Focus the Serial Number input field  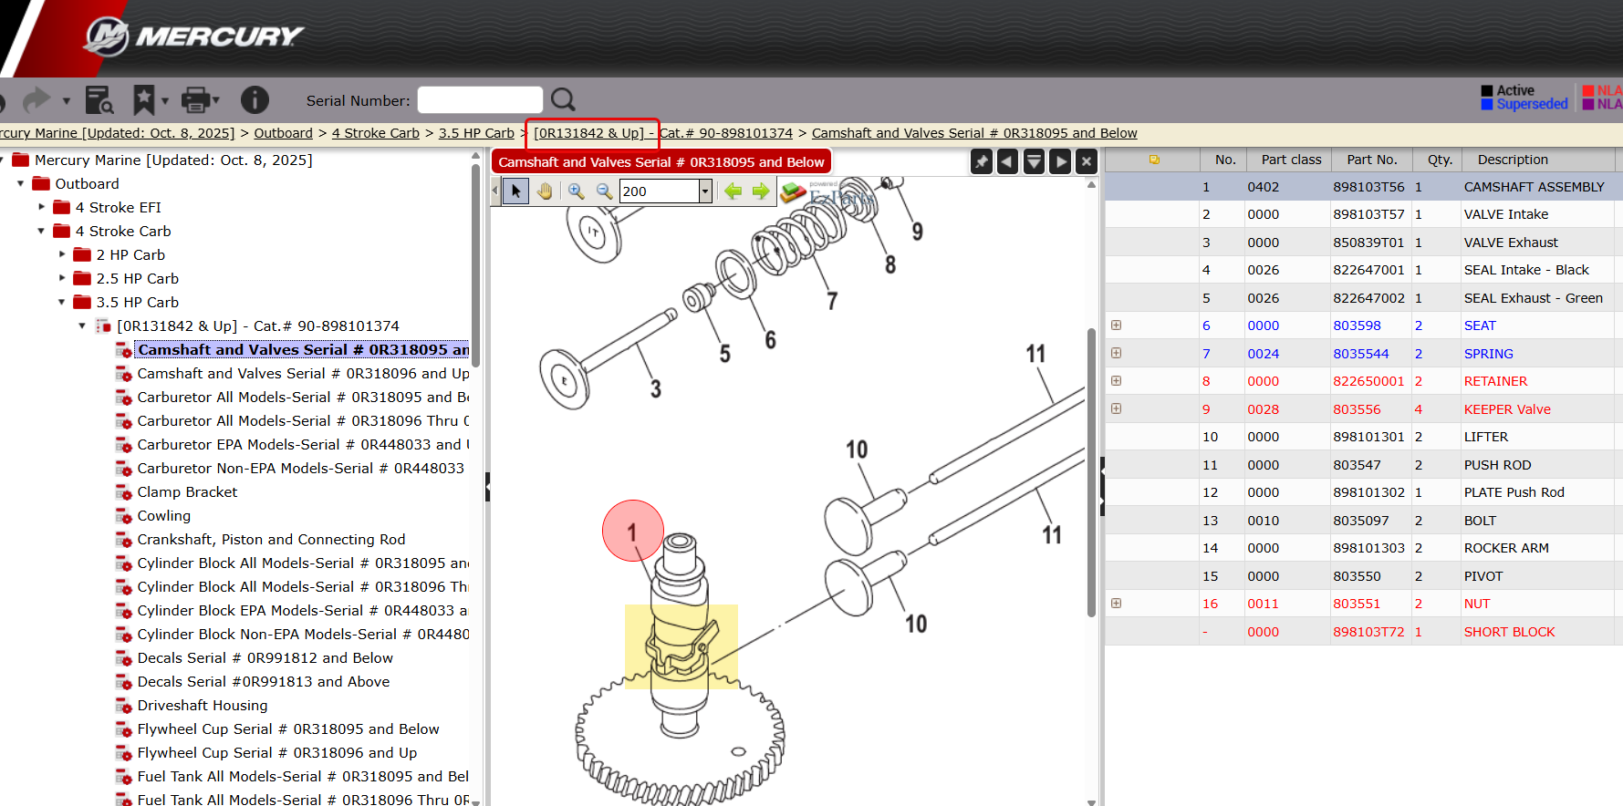(x=480, y=99)
